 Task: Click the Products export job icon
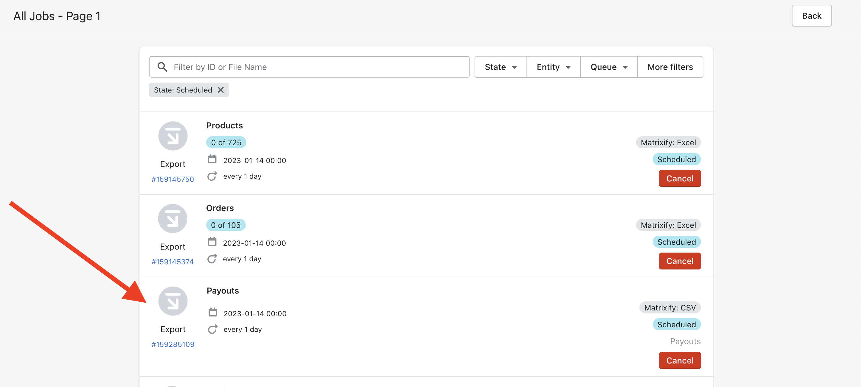172,136
